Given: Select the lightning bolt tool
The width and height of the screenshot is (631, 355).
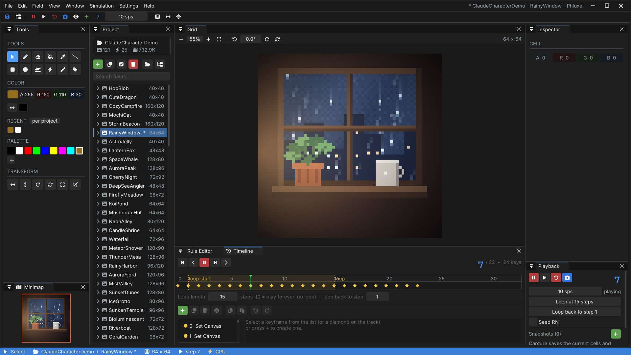Looking at the screenshot, I should pos(50,70).
